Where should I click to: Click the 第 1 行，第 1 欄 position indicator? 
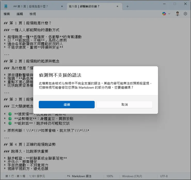coord(15,176)
